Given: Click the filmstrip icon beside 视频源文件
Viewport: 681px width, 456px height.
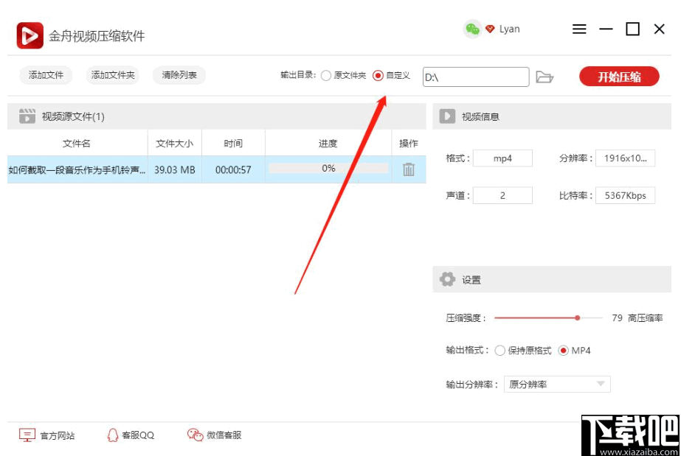Looking at the screenshot, I should click(x=27, y=116).
